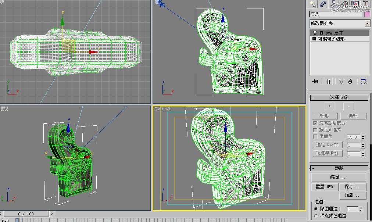
Task: Click the 透视 viewport label
Action: [4, 108]
